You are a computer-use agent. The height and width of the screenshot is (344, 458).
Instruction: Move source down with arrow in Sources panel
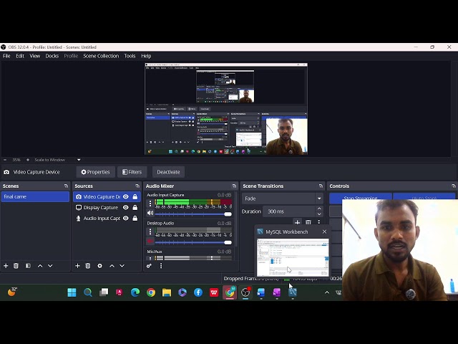pos(122,266)
